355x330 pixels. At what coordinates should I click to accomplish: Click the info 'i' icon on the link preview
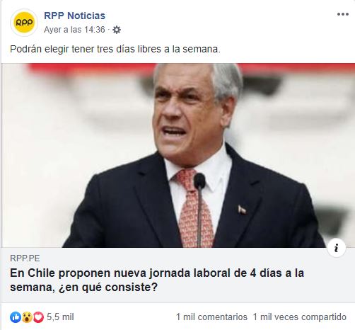point(337,248)
